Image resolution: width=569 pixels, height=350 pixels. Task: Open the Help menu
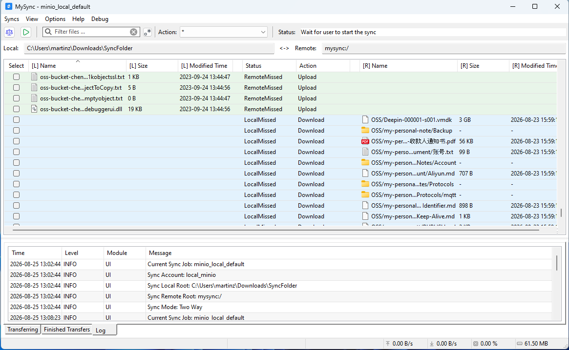[78, 19]
